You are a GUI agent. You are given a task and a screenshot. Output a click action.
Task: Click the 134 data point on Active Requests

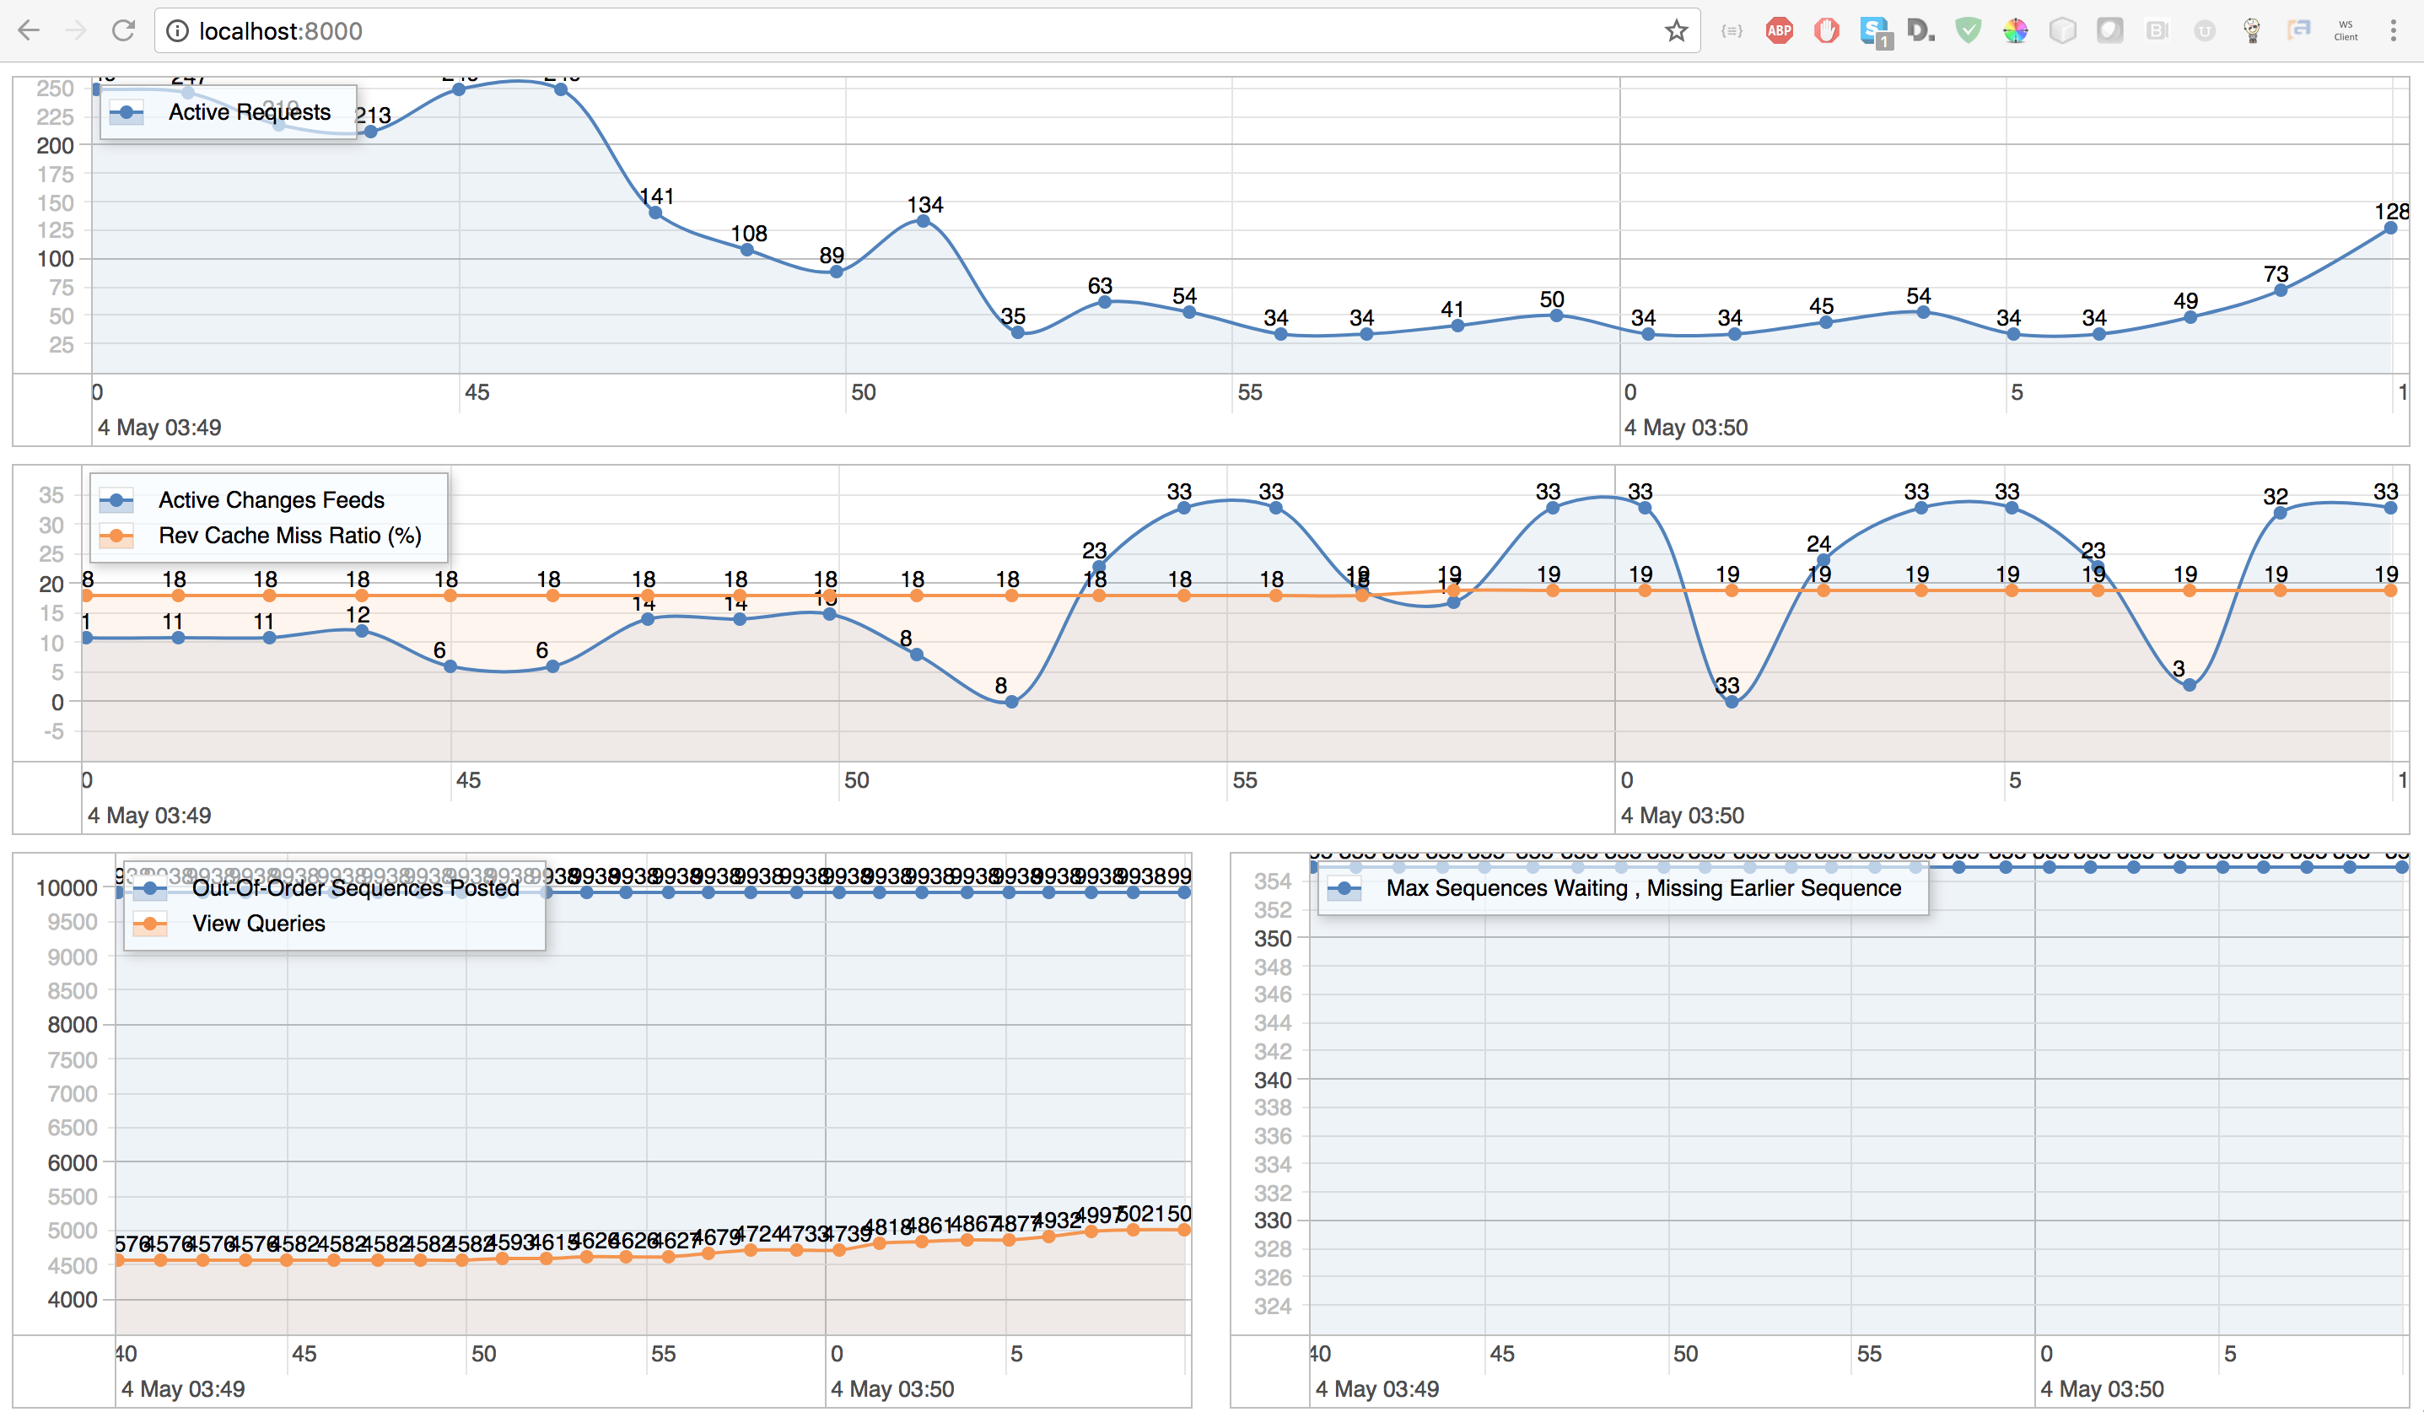click(x=923, y=221)
